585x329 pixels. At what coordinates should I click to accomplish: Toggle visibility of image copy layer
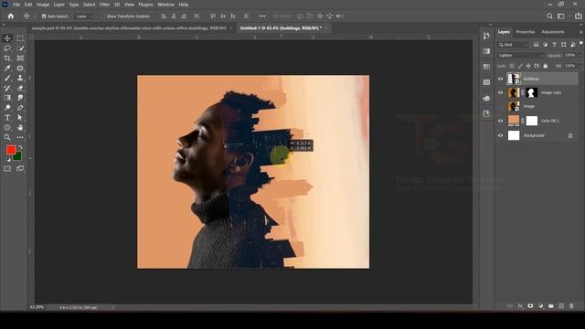coord(500,92)
